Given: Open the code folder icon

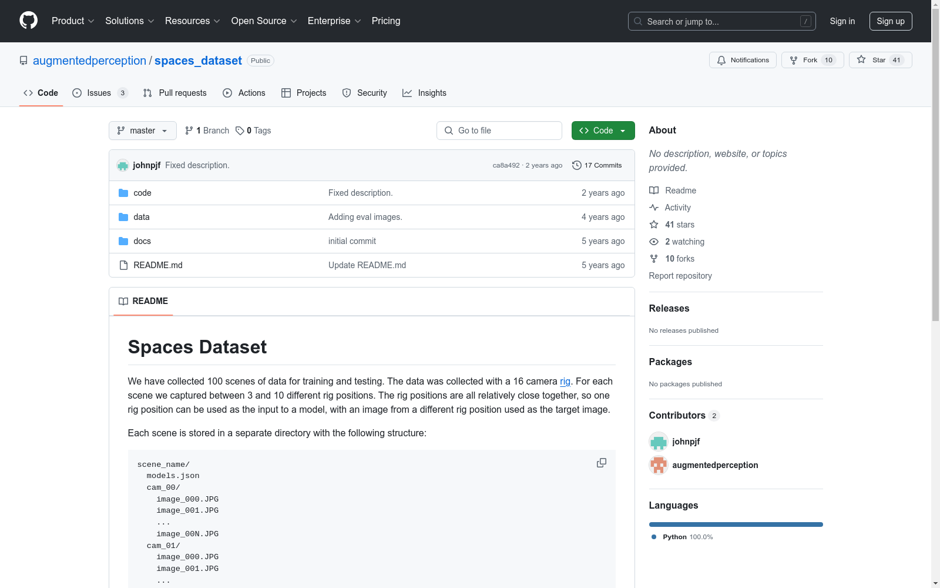Looking at the screenshot, I should pyautogui.click(x=123, y=193).
